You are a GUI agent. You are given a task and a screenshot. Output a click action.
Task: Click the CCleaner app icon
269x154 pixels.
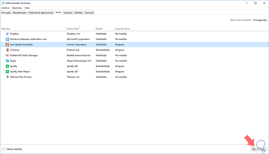click(x=7, y=50)
